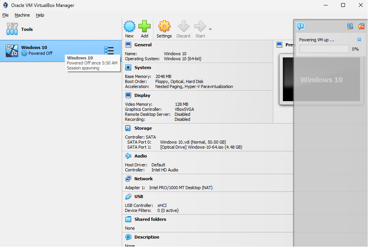370x249 pixels.
Task: Click the "Floppy, Optical, Hard Disk" boot order
Action: (179, 81)
